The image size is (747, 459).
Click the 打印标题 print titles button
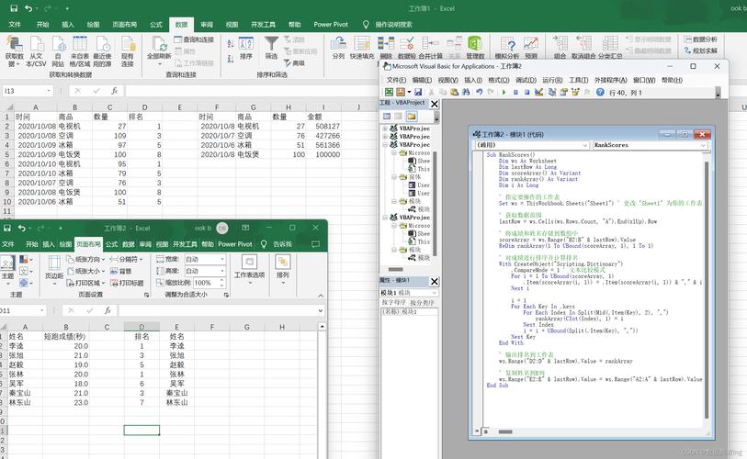pos(127,283)
